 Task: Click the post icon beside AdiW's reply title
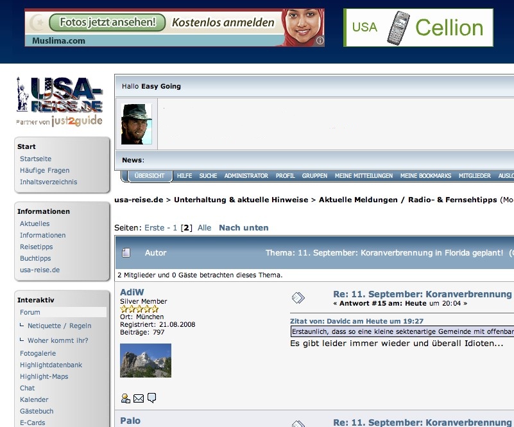[298, 297]
